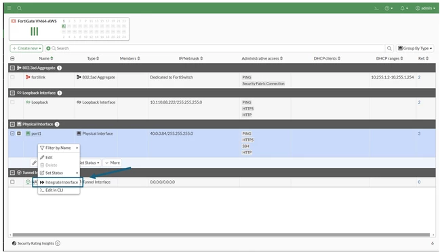This screenshot has width=440, height=252.
Task: Expand port1 sub-interfaces plus icon
Action: point(19,133)
